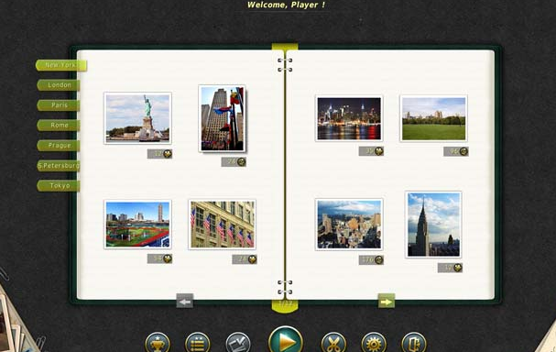
Task: Click the grey previous page arrow
Action: pyautogui.click(x=185, y=302)
